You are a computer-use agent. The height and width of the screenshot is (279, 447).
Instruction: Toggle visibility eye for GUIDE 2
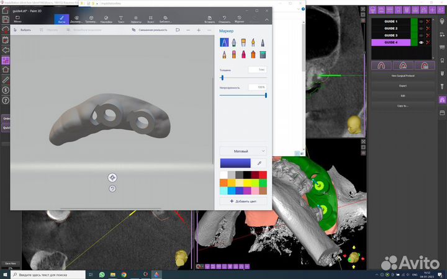coord(421,29)
